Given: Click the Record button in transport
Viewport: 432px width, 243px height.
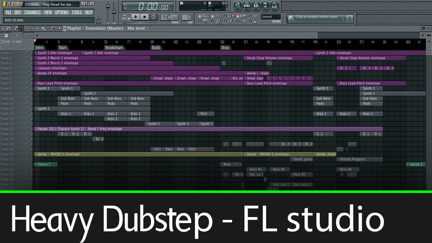Looking at the screenshot, I should 154,17.
